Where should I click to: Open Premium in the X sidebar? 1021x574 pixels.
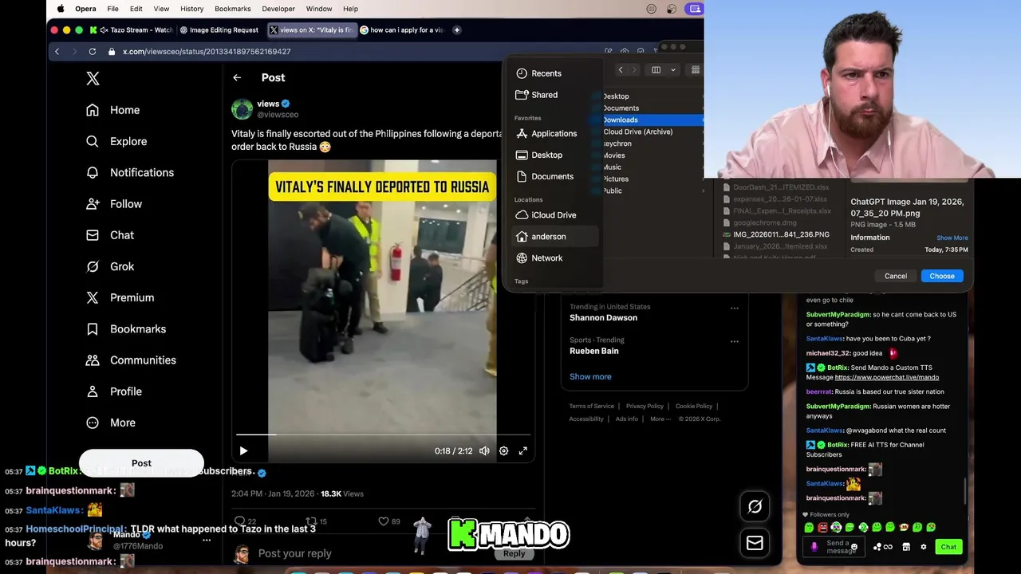click(120, 297)
